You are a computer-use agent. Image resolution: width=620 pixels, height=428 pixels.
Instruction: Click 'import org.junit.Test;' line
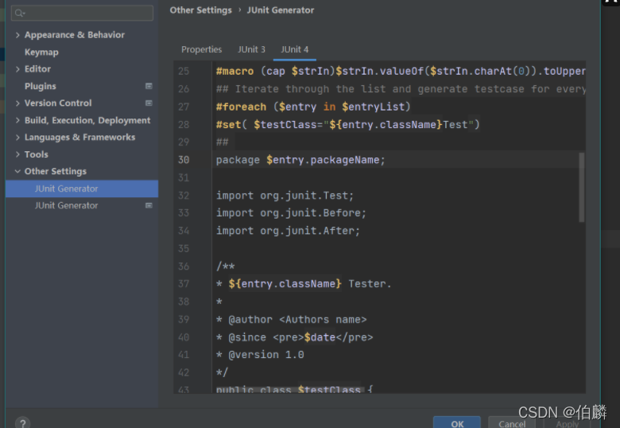click(x=285, y=196)
